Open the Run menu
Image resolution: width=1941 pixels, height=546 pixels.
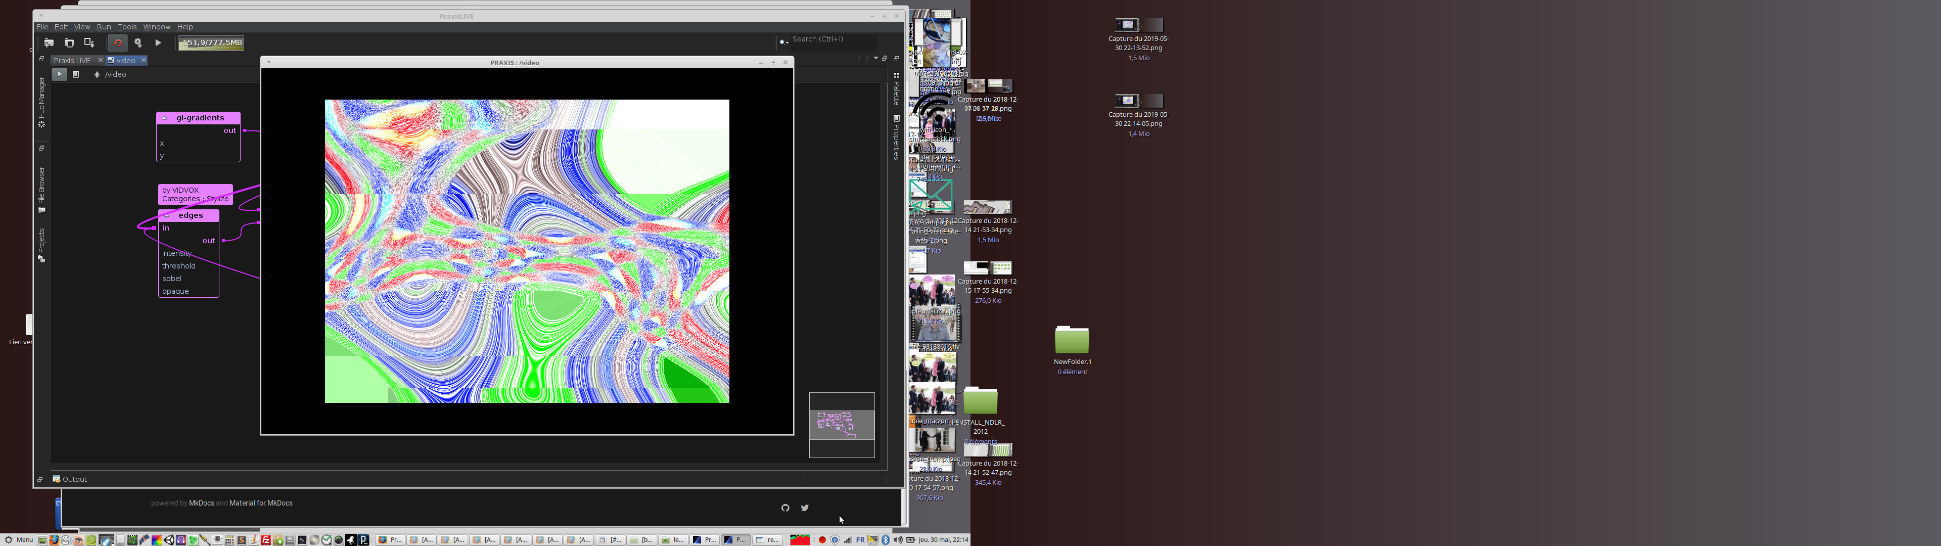[x=103, y=27]
